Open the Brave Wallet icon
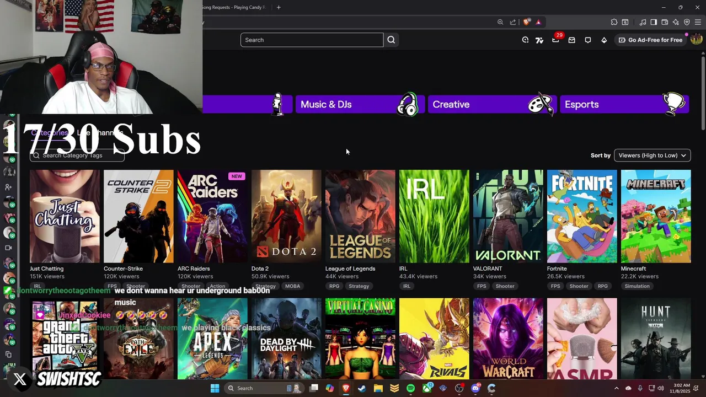This screenshot has width=706, height=397. 665,22
